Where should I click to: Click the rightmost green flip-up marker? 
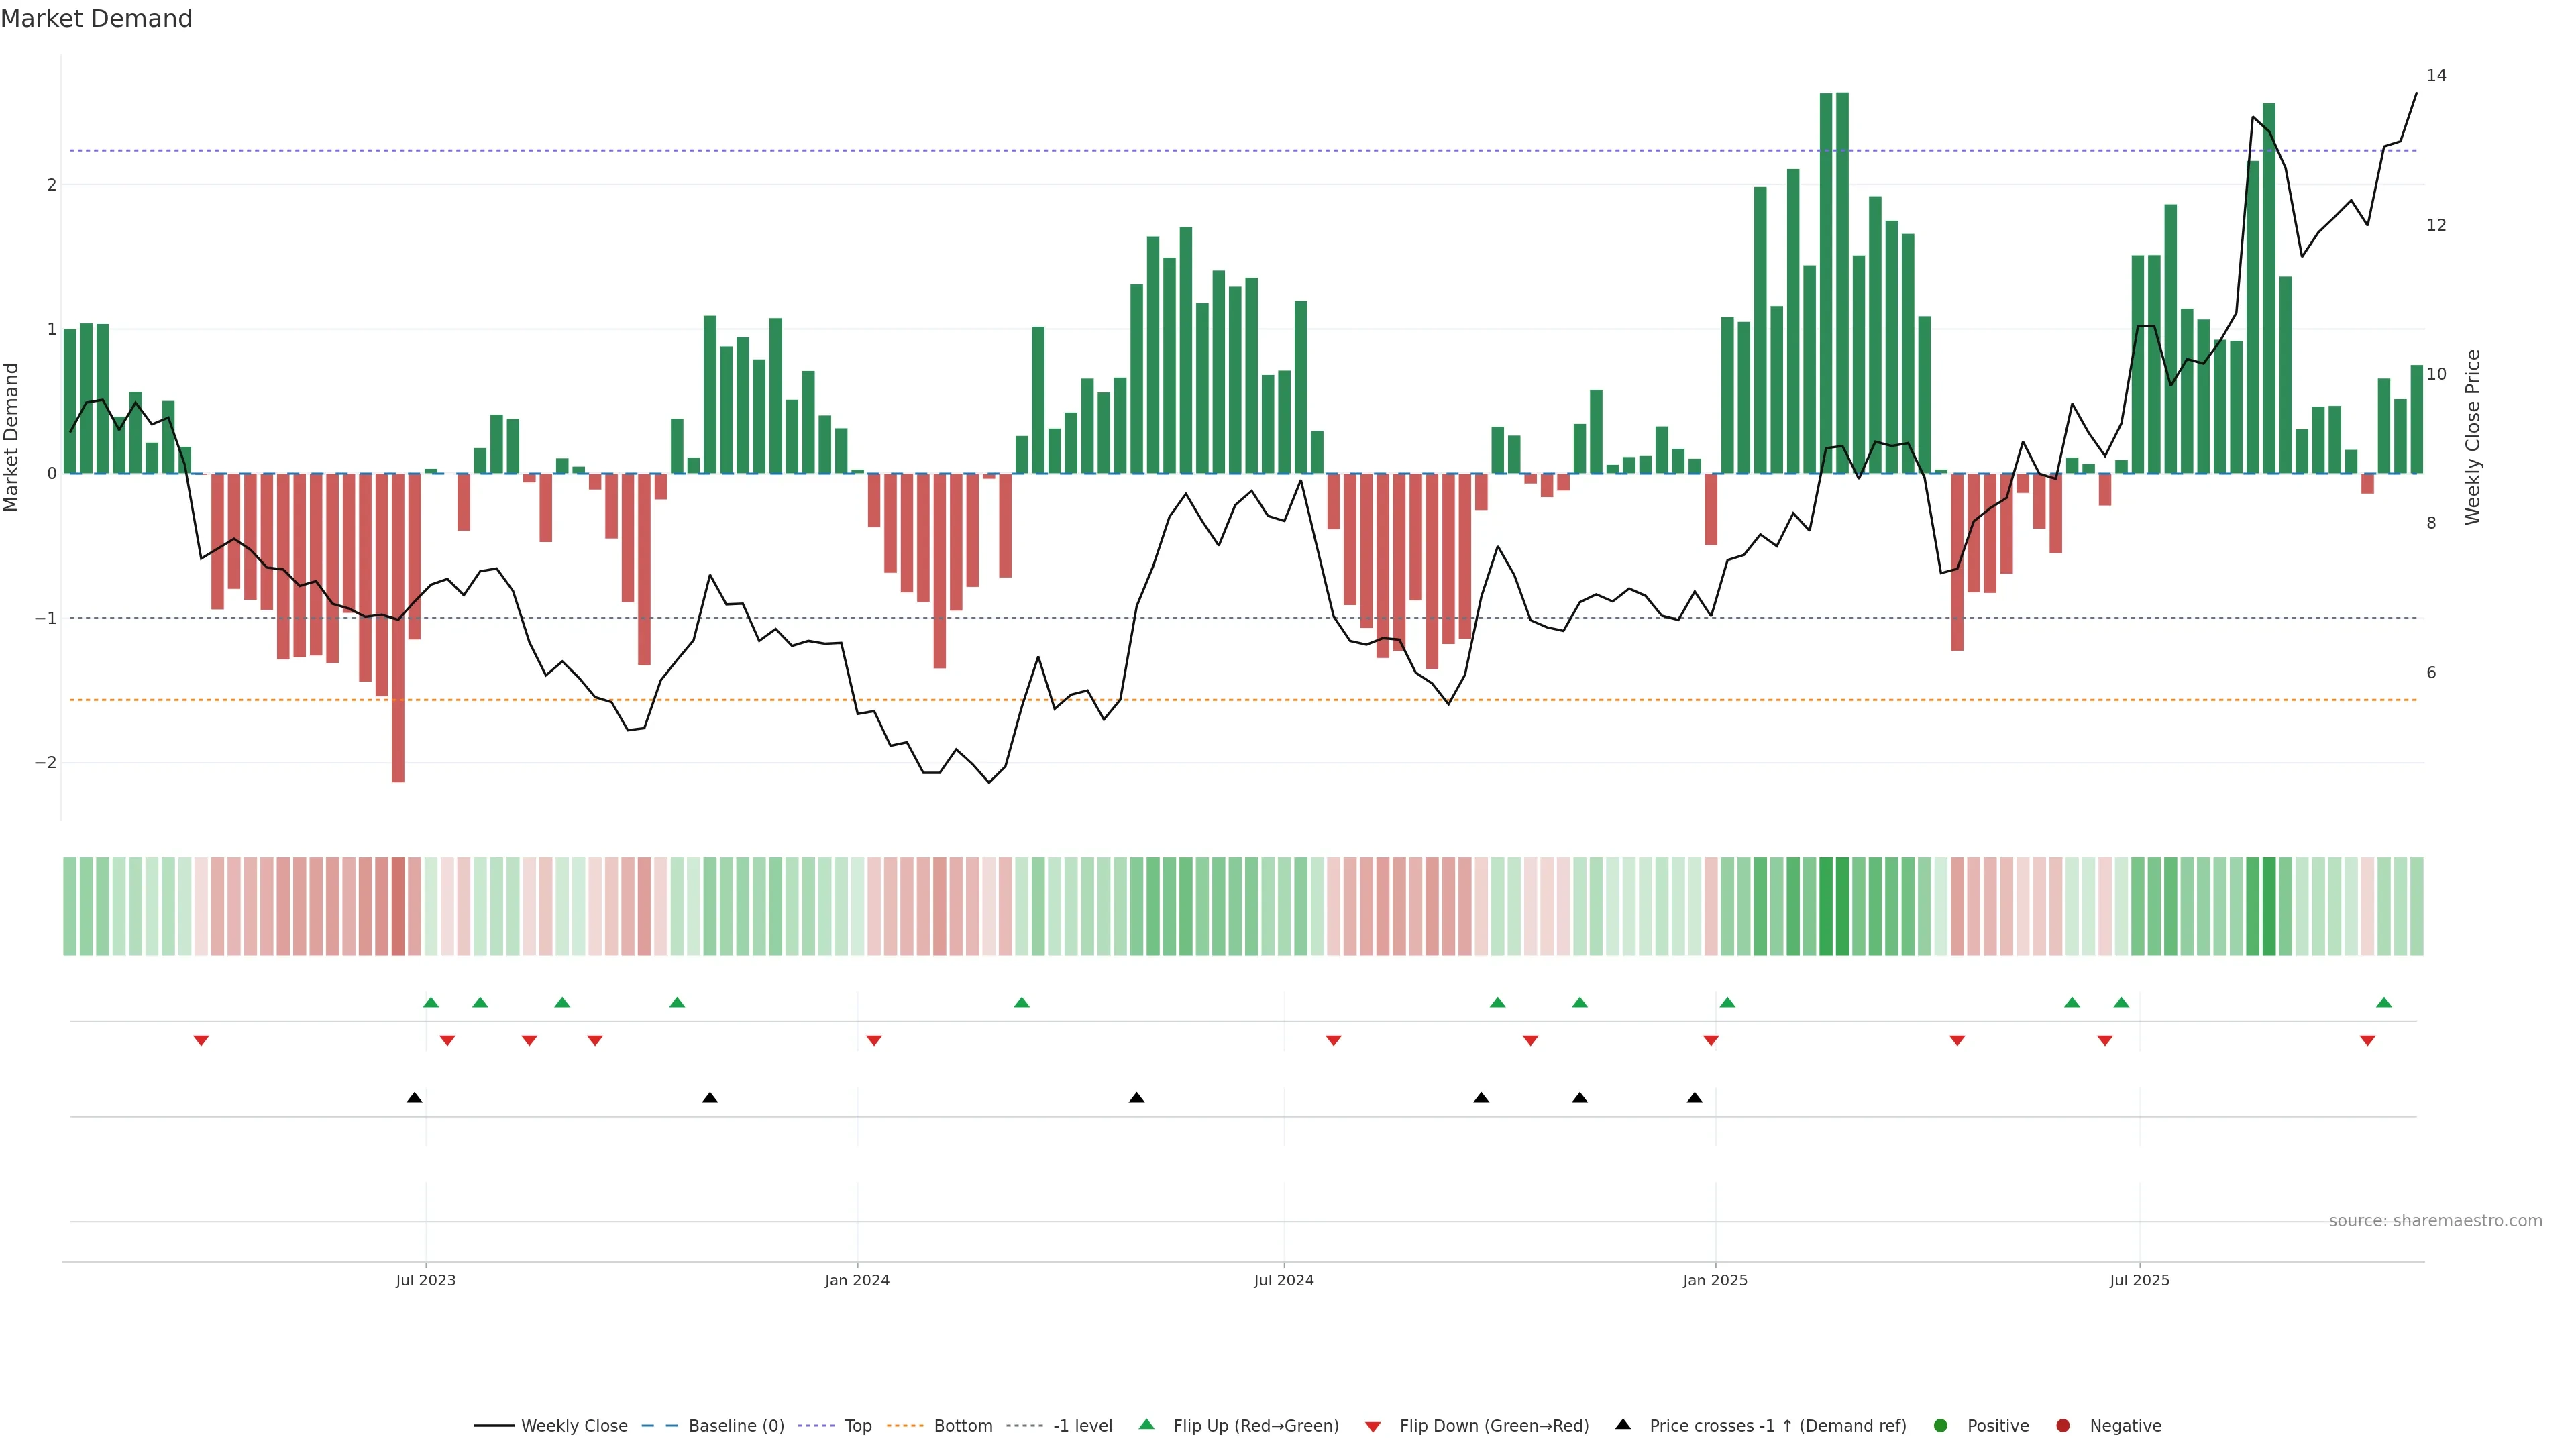click(2384, 1002)
